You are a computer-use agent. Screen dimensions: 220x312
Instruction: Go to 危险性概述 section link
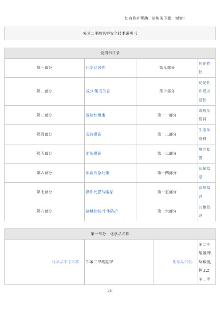[95, 115]
